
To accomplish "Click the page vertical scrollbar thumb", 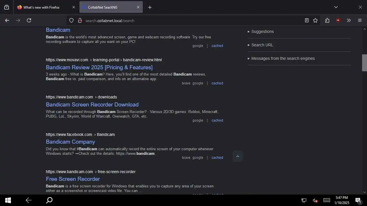I will click(364, 63).
